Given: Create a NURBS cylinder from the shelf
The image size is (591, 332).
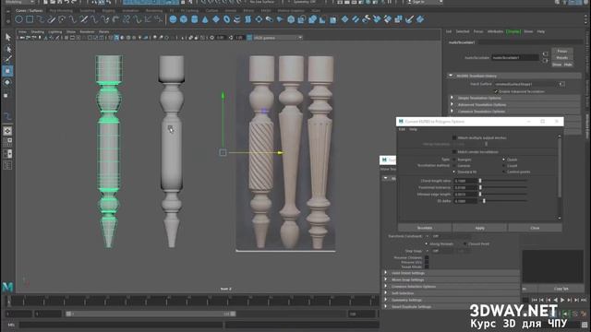Looking at the screenshot, I should coord(195,18).
